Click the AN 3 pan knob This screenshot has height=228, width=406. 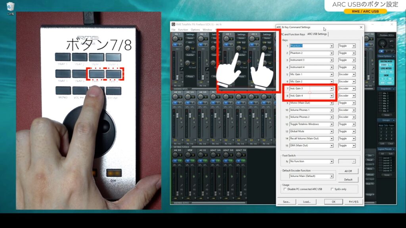226,39
